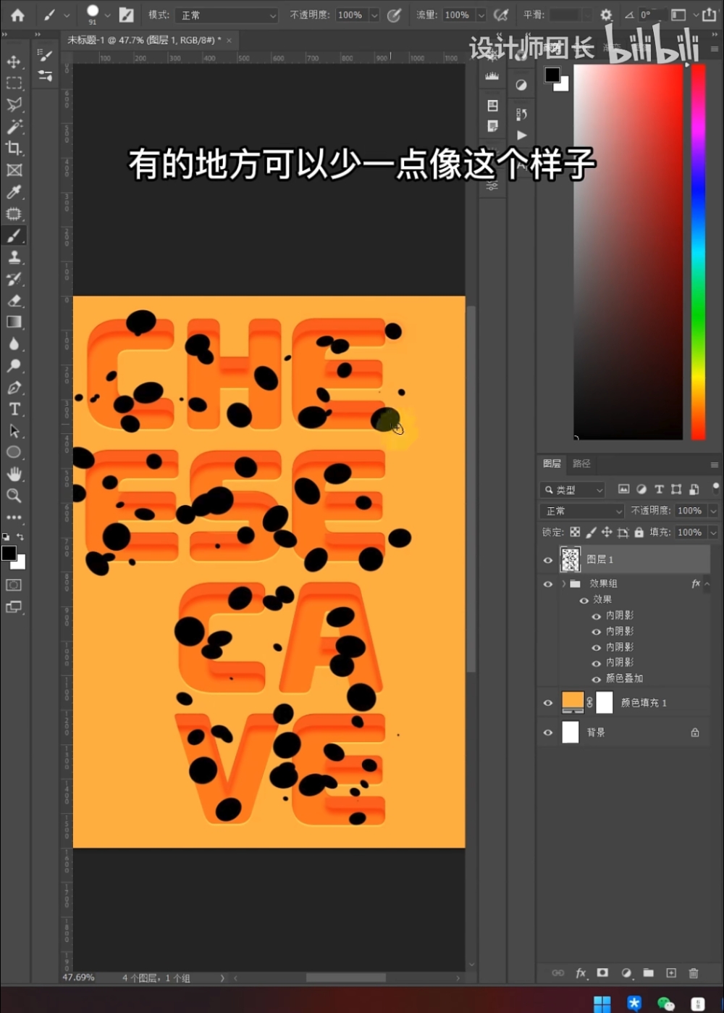The width and height of the screenshot is (724, 1013).
Task: Toggle pressure for opacity icon
Action: [x=395, y=14]
